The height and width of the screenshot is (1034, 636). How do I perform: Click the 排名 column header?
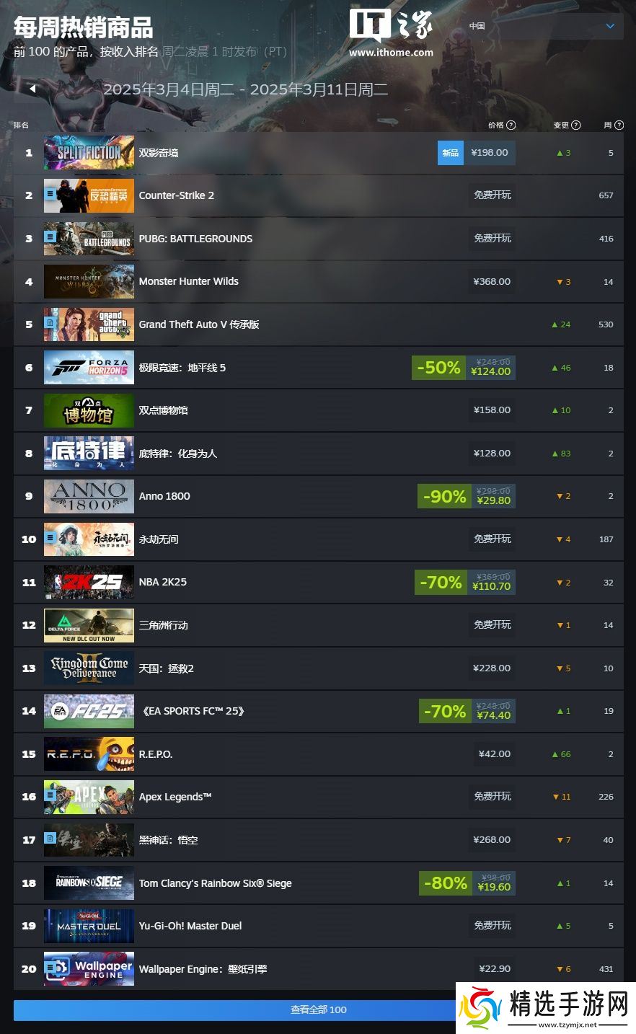(x=22, y=125)
